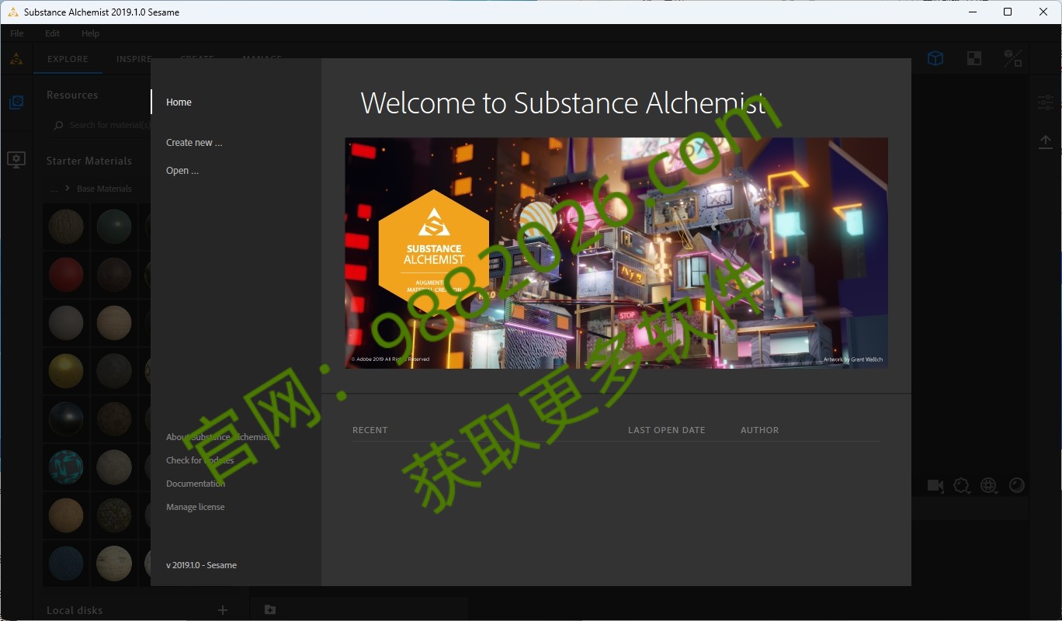Open the File menu
This screenshot has height=621, width=1062.
pos(17,33)
